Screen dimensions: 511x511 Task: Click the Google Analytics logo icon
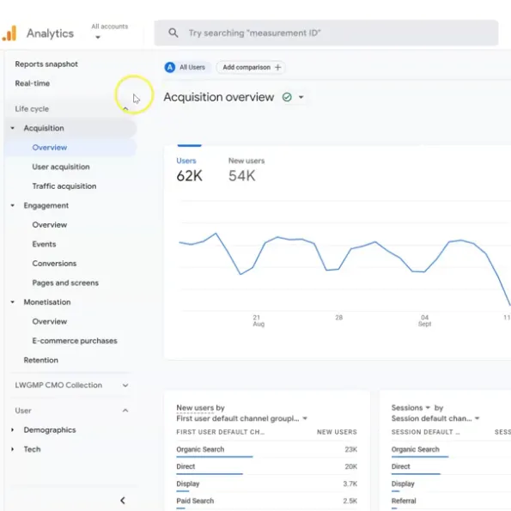tap(9, 33)
